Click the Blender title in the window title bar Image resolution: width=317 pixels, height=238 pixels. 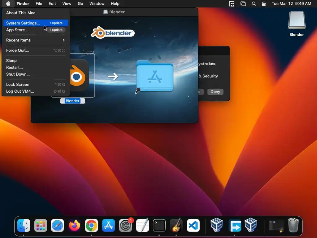pyautogui.click(x=117, y=12)
